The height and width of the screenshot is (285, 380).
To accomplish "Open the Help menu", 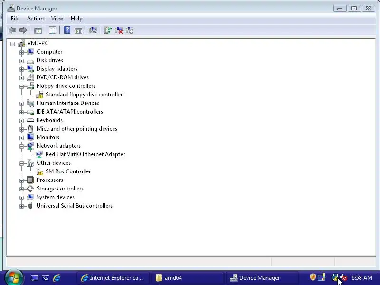I will coord(76,19).
